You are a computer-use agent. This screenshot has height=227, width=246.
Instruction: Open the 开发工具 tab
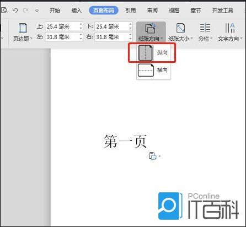pos(223,10)
